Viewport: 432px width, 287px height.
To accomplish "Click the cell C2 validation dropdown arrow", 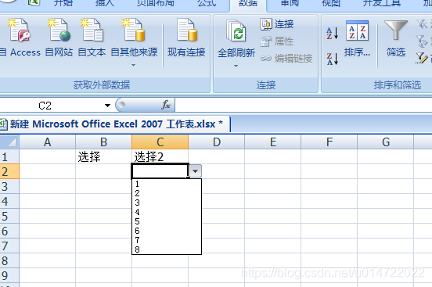I will 196,171.
